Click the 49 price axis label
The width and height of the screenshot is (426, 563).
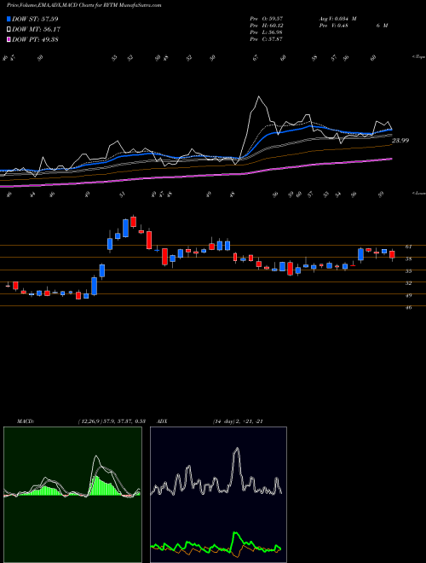(x=408, y=295)
